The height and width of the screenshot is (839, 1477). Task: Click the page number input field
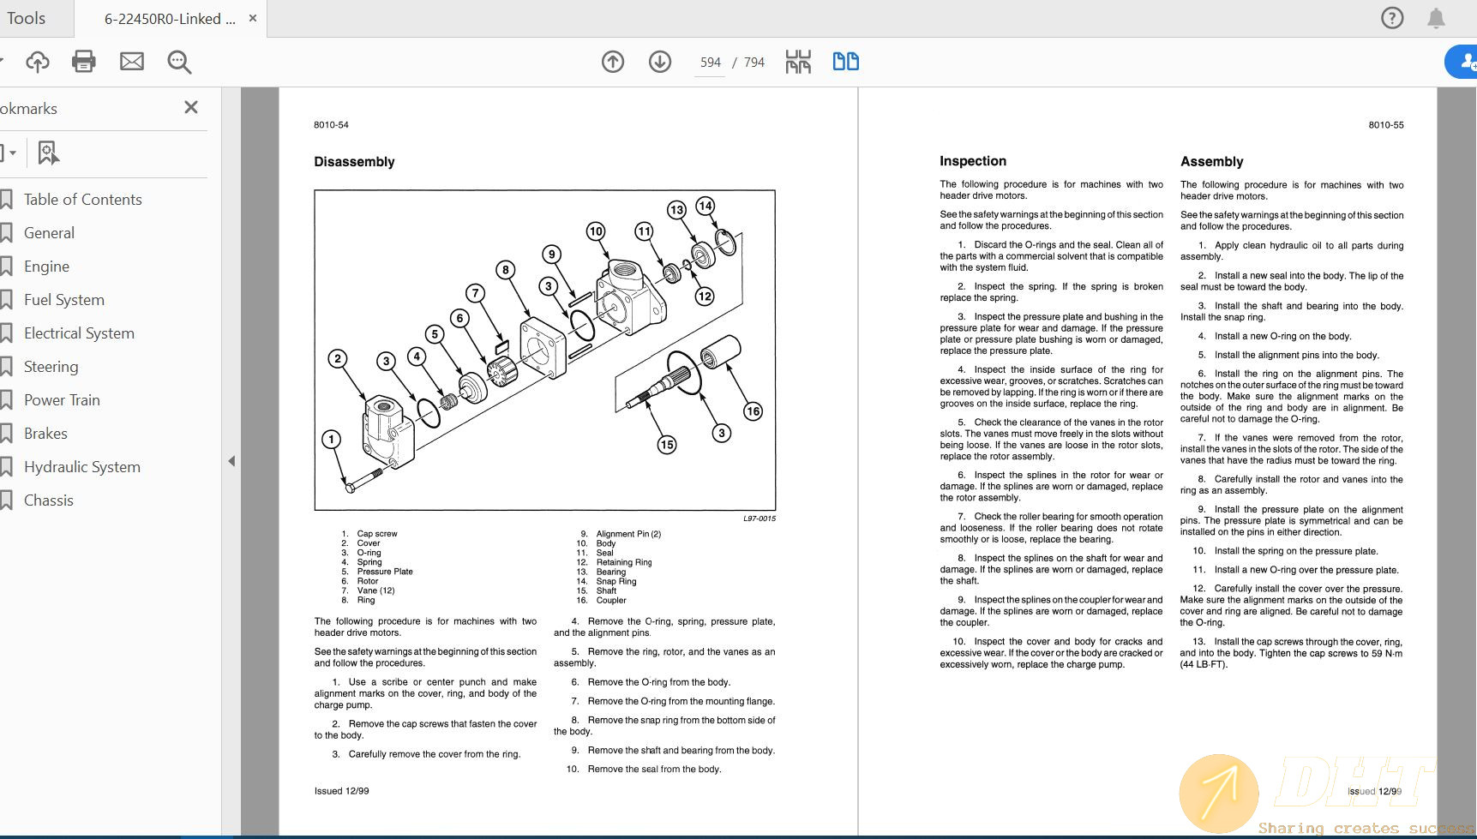(710, 63)
